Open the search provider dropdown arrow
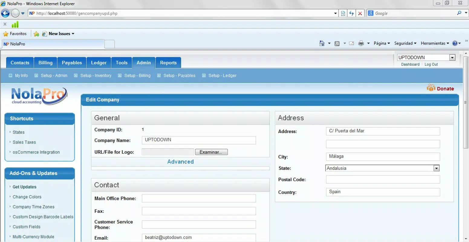The height and width of the screenshot is (242, 469). (466, 13)
